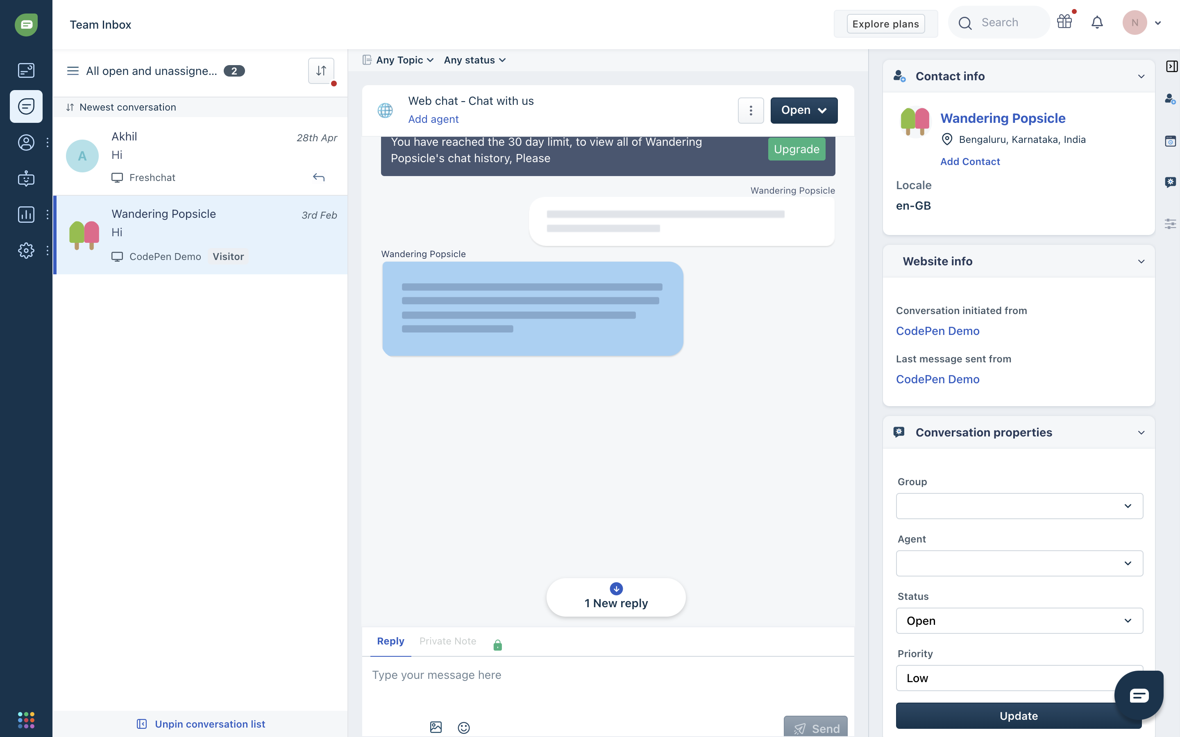Image resolution: width=1180 pixels, height=737 pixels.
Task: Click Newest conversation sort label
Action: (128, 107)
